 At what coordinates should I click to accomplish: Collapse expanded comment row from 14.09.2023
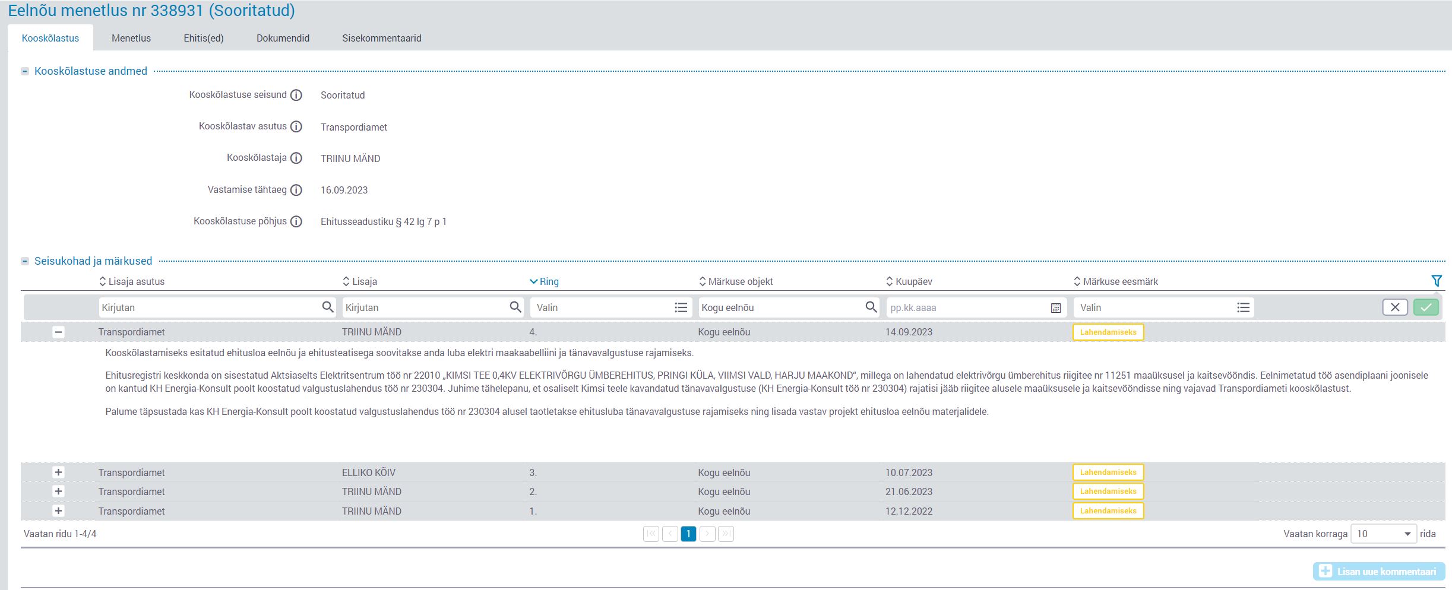click(58, 332)
